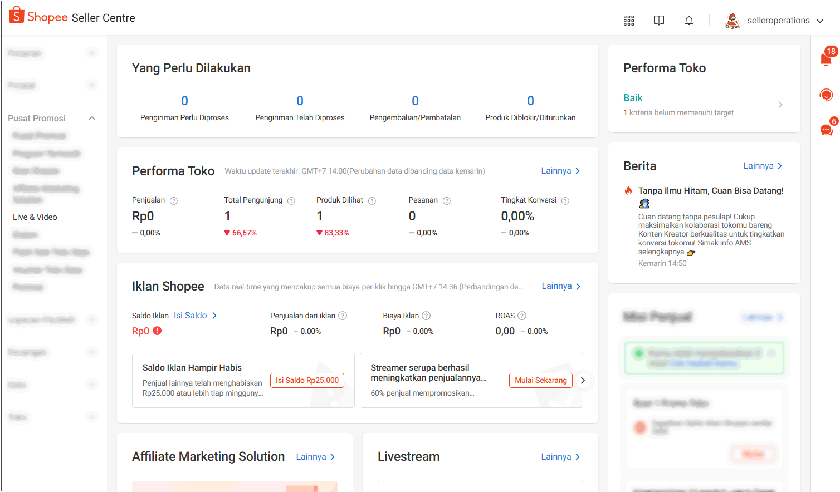Open the selleroperations account dropdown

tap(820, 21)
